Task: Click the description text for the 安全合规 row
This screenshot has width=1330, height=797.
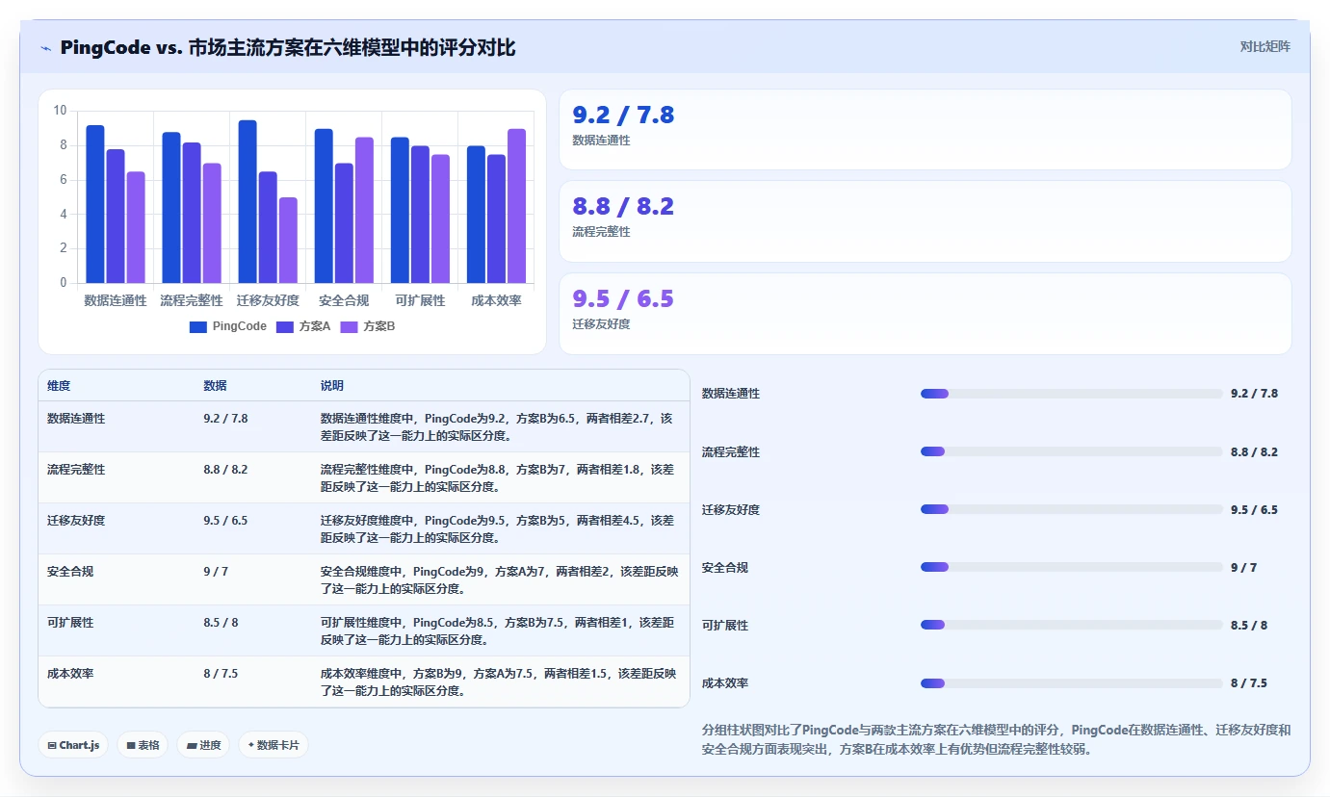Action: (499, 579)
